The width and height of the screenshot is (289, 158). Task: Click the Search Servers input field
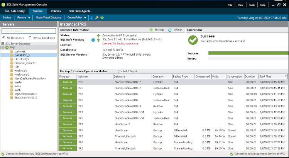click(x=29, y=31)
